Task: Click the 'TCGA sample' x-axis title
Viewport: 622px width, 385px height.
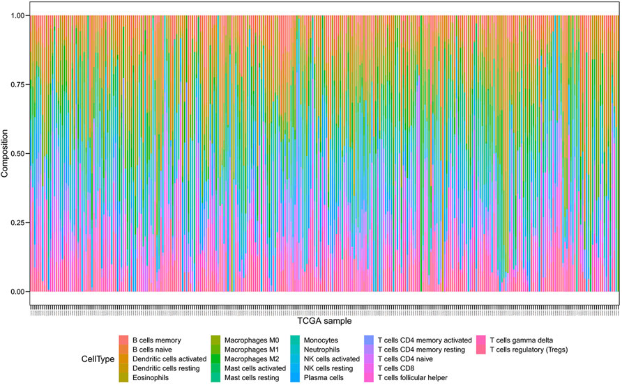Action: [x=324, y=321]
